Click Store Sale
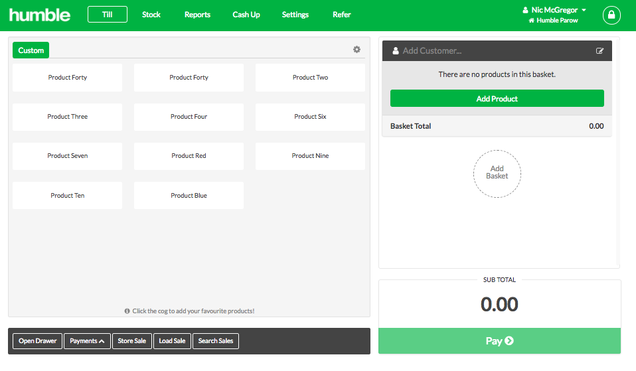 [x=132, y=341]
